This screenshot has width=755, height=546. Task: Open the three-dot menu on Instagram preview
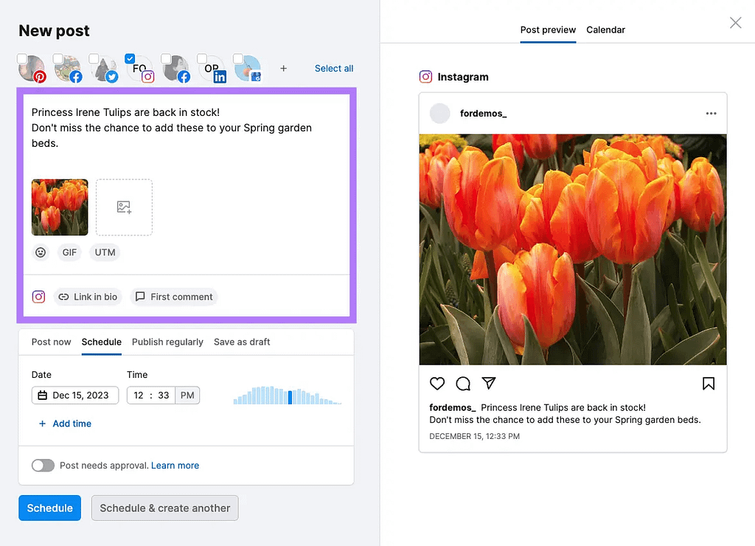(711, 114)
